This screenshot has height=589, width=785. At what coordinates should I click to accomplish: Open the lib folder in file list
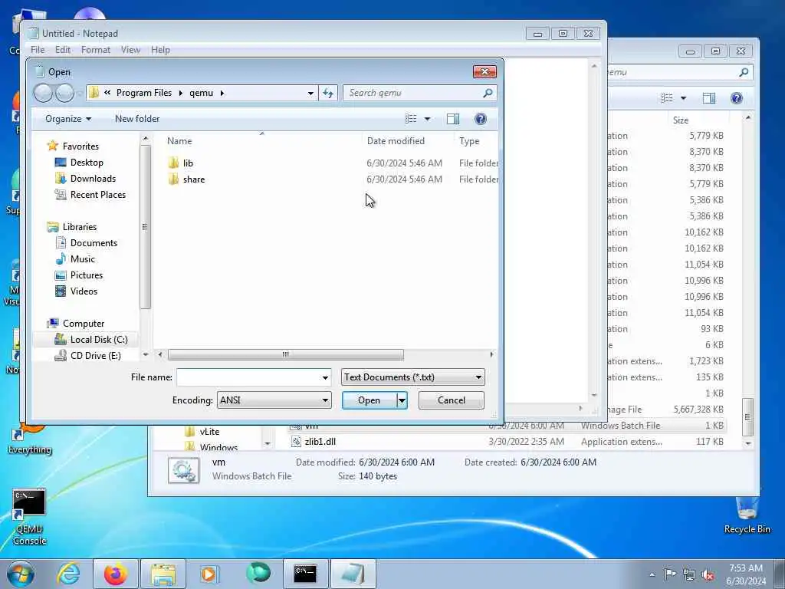[188, 163]
